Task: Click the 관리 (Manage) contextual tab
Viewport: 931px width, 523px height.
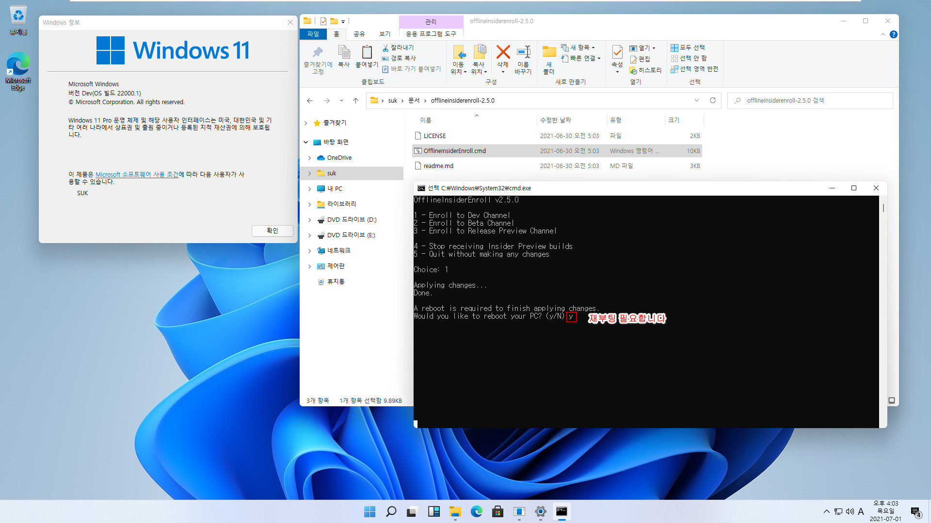Action: (x=431, y=22)
